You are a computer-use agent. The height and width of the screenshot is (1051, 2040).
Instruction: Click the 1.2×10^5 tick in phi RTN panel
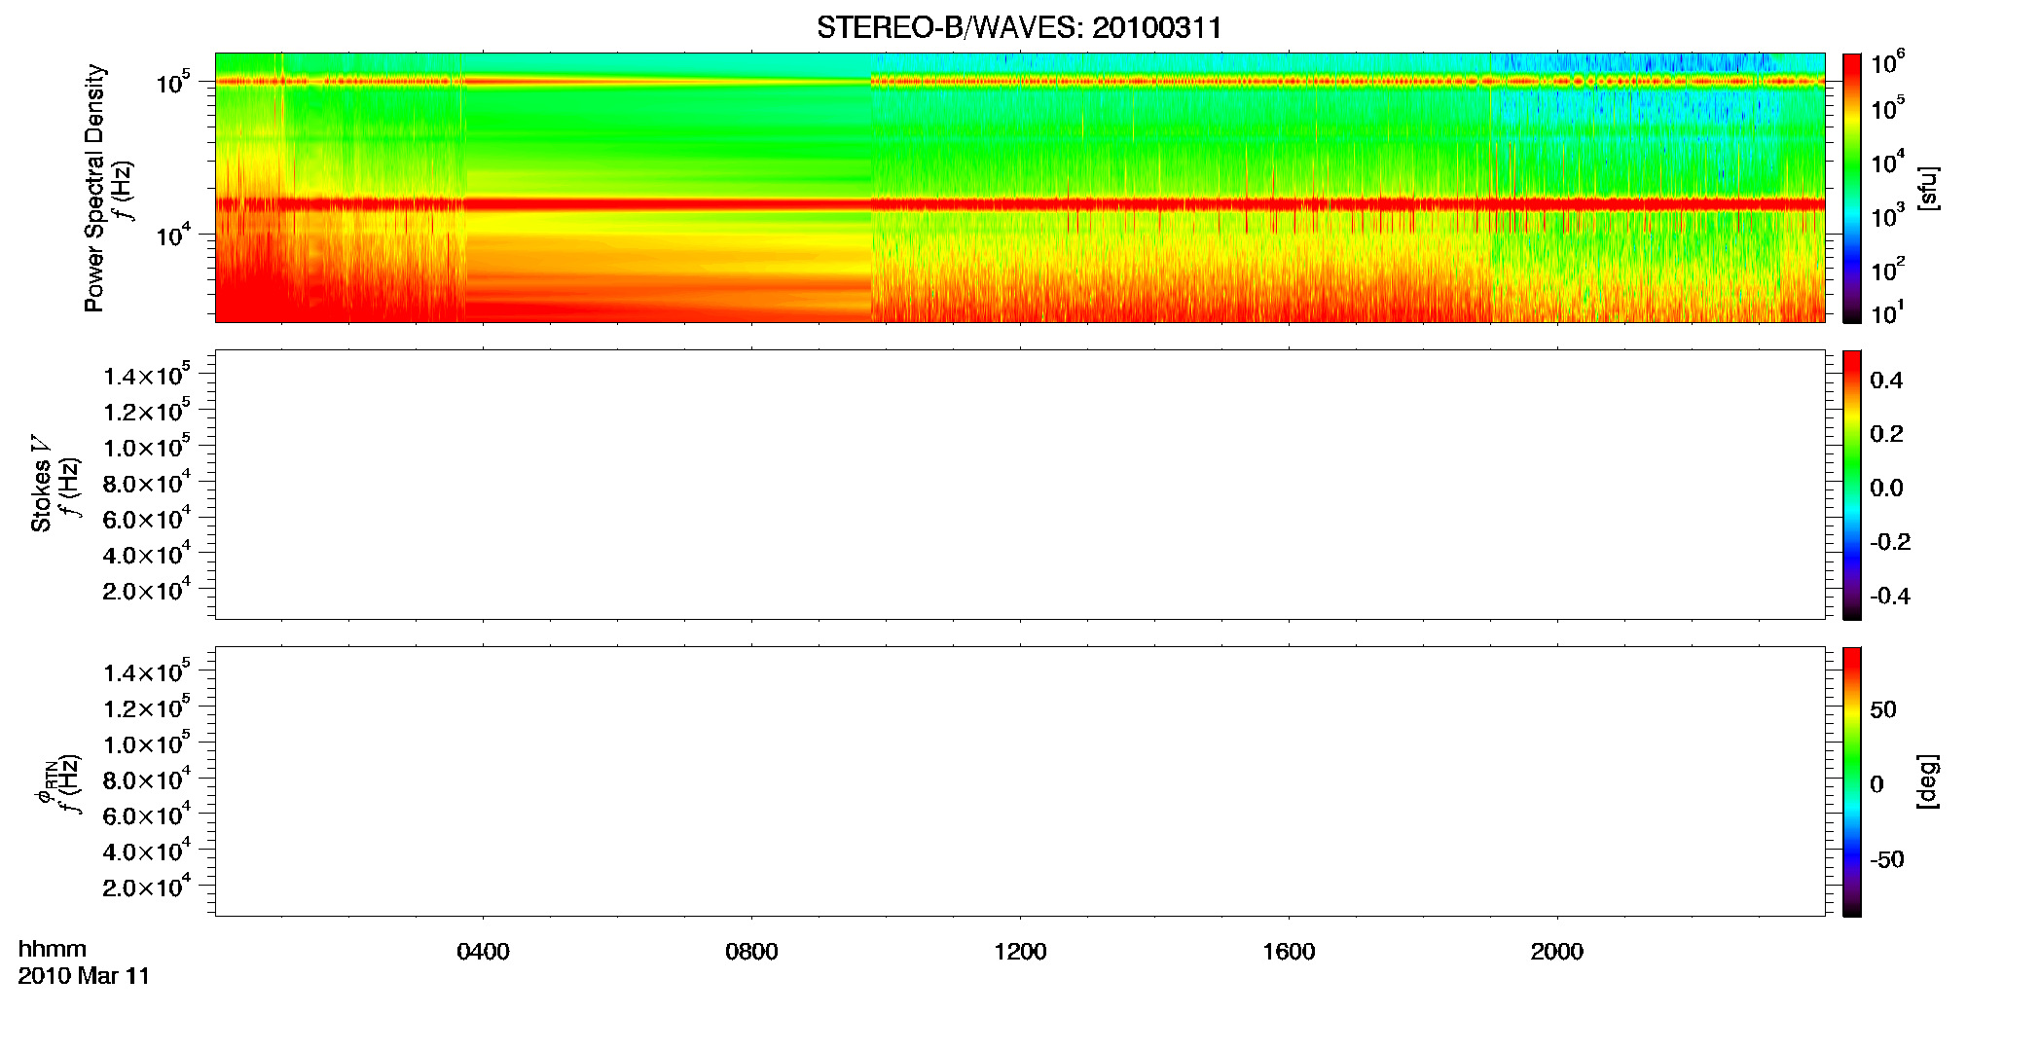click(147, 707)
